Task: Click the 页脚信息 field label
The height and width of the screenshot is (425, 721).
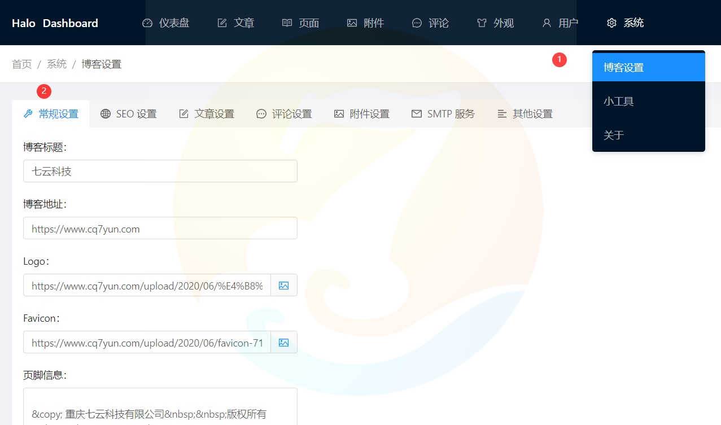Action: (45, 375)
